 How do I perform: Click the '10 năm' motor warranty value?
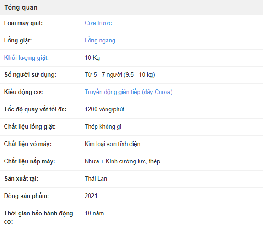click(x=94, y=213)
